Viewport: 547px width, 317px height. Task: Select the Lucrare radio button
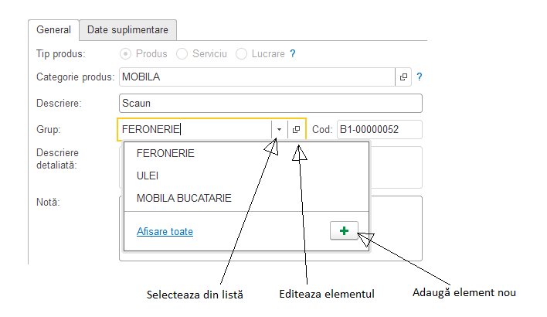coord(241,54)
